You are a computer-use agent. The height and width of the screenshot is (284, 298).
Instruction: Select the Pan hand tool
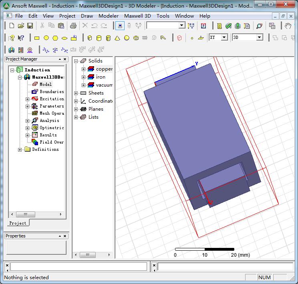(x=288, y=26)
